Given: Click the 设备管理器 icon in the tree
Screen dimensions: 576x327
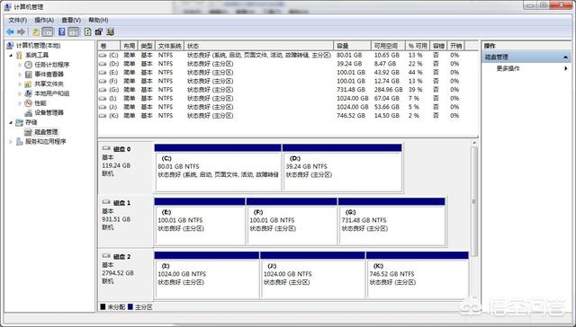Looking at the screenshot, I should [28, 112].
